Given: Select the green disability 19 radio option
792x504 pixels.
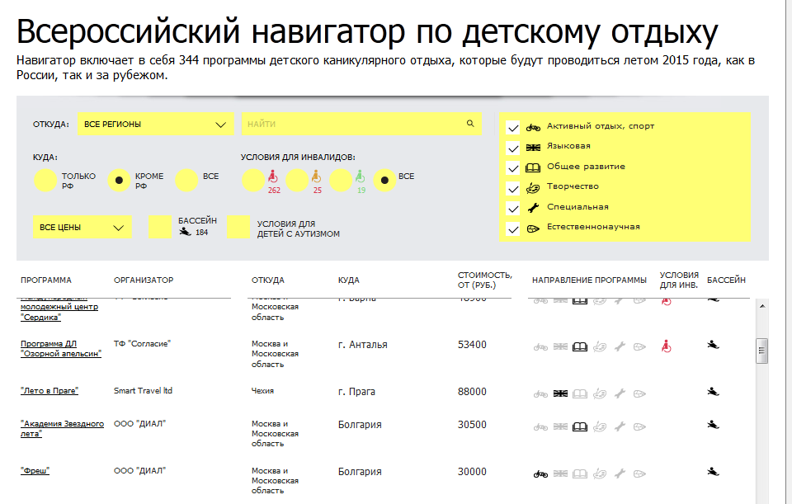Looking at the screenshot, I should [x=341, y=181].
